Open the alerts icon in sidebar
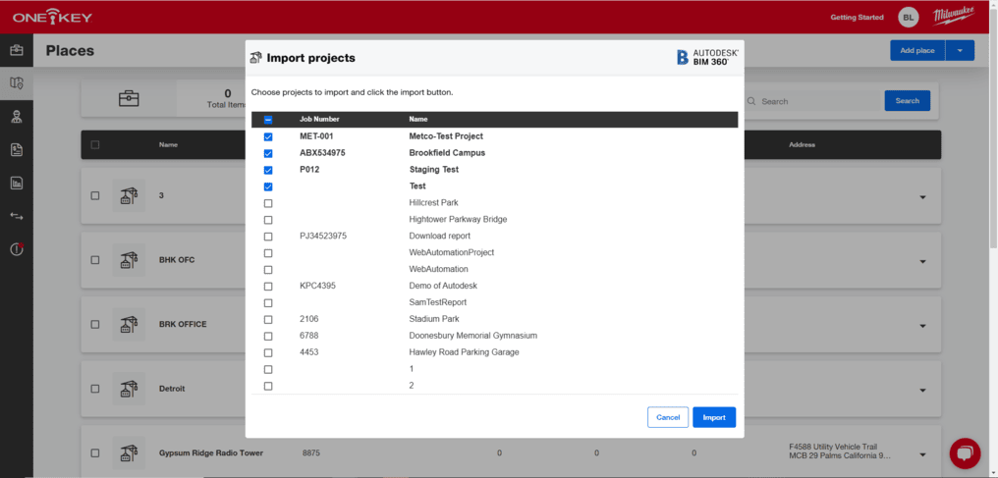998x478 pixels. [x=17, y=249]
